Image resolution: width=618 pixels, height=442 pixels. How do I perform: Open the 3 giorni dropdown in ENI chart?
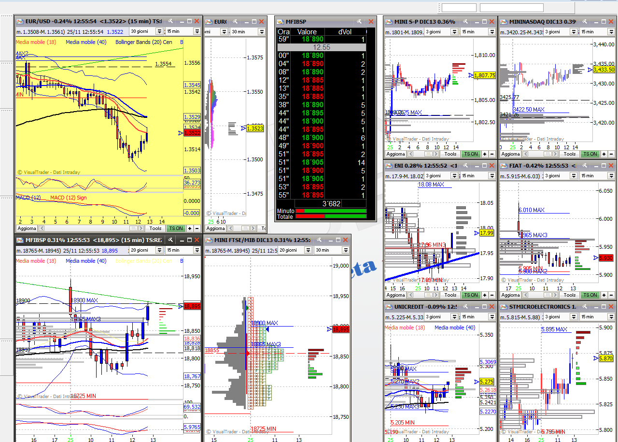tap(441, 176)
